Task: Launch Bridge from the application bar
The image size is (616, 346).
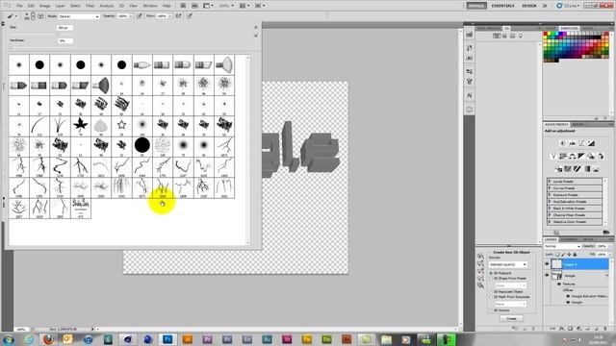Action: (x=183, y=6)
